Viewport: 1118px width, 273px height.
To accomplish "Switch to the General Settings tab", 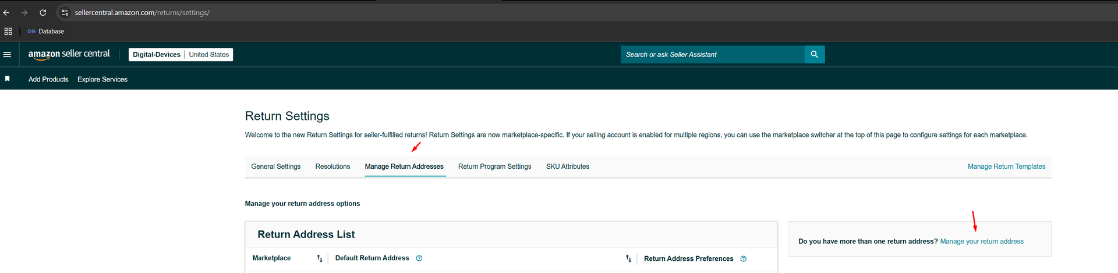I will (275, 166).
